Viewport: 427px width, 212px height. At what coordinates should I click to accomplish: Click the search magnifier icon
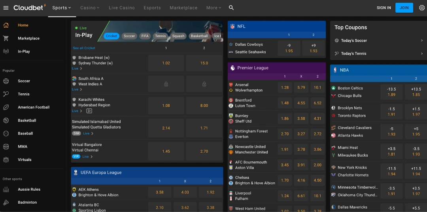[x=231, y=8]
